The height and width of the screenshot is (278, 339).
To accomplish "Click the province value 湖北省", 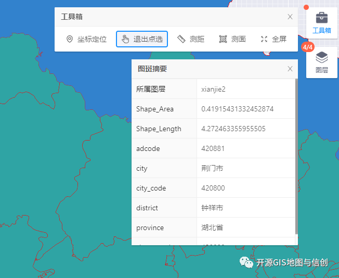I will coord(212,228).
